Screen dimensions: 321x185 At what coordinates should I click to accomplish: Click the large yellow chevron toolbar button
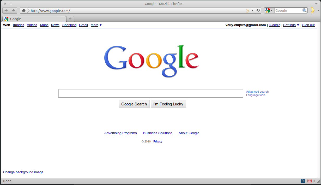click(312, 10)
